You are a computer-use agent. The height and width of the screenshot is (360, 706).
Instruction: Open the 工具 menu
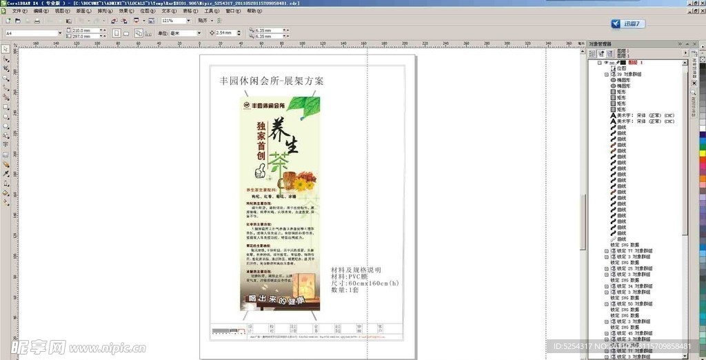[x=212, y=11]
